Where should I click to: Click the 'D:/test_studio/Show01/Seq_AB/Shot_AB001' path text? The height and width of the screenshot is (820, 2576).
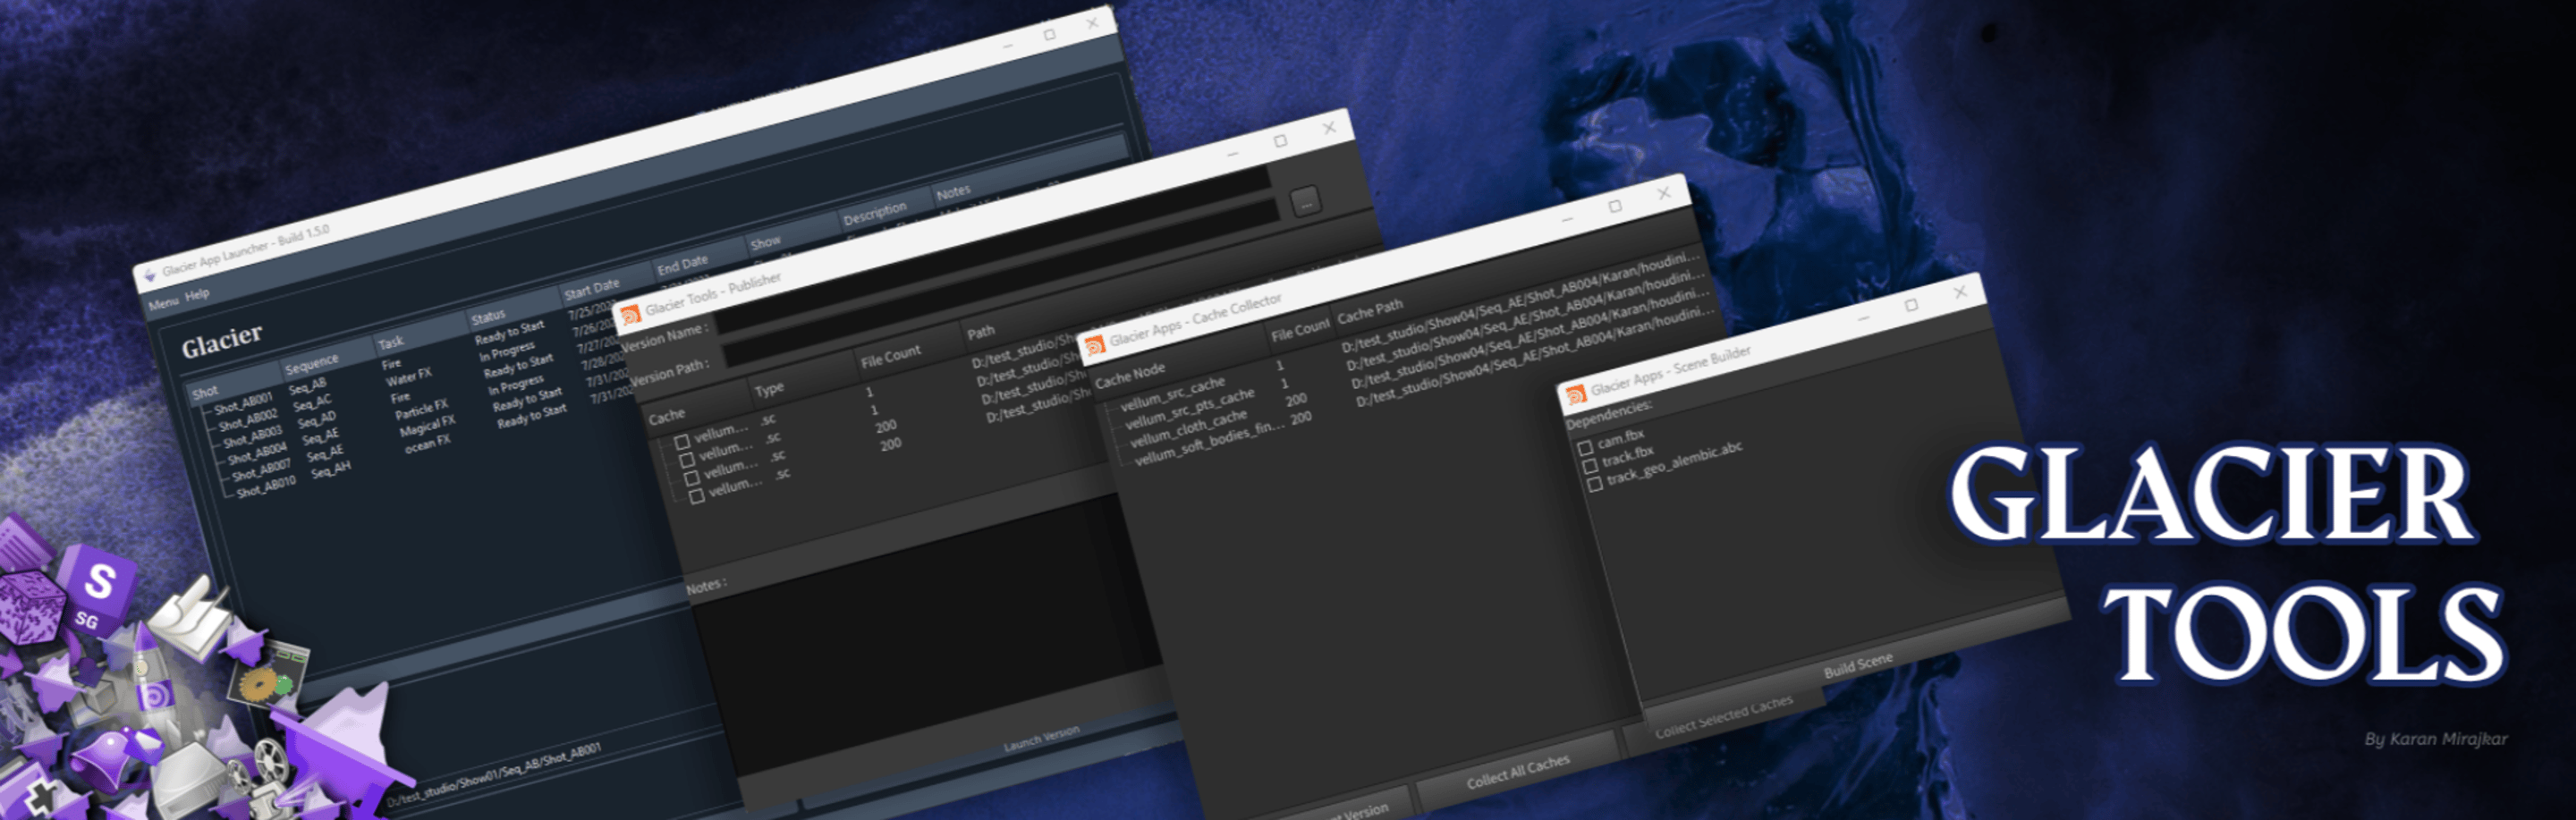(x=494, y=775)
